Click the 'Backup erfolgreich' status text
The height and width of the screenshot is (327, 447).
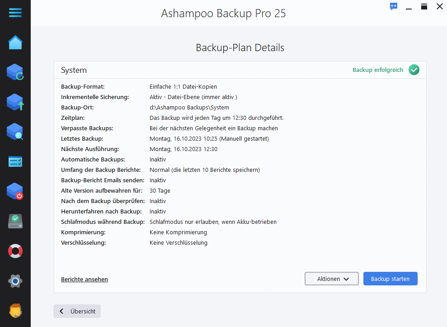coord(378,70)
